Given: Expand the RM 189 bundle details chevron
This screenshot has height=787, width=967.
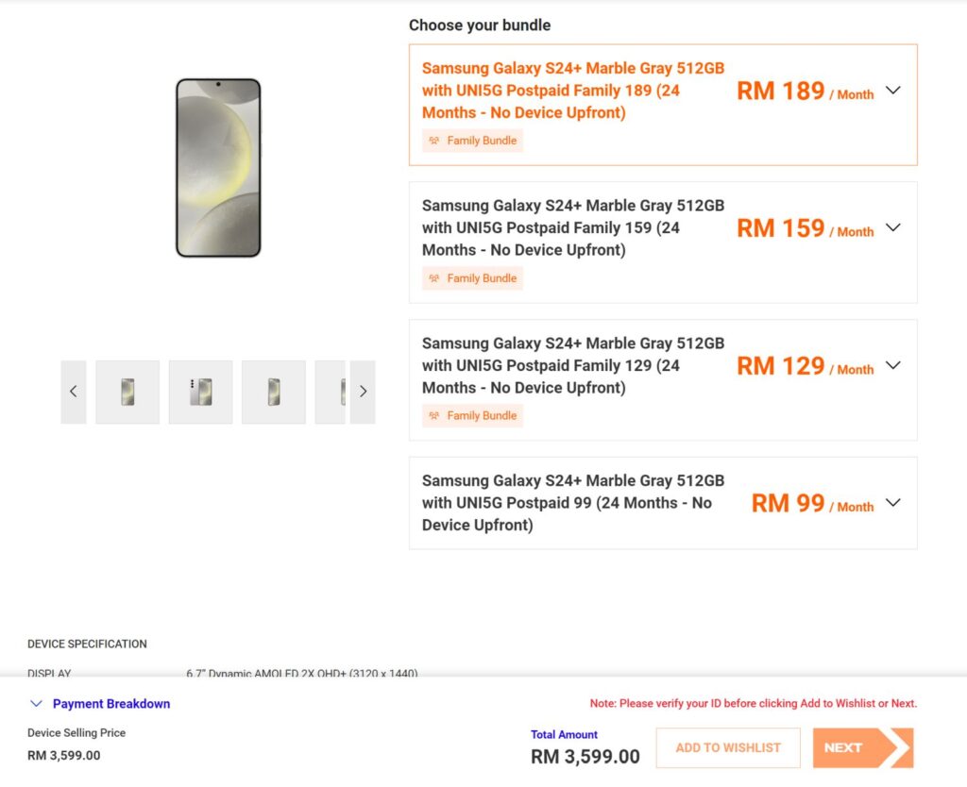Looking at the screenshot, I should tap(893, 91).
